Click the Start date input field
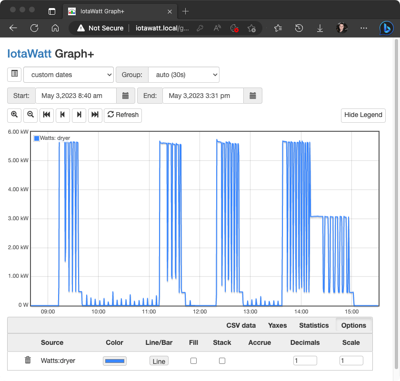The image size is (400, 381). point(76,96)
